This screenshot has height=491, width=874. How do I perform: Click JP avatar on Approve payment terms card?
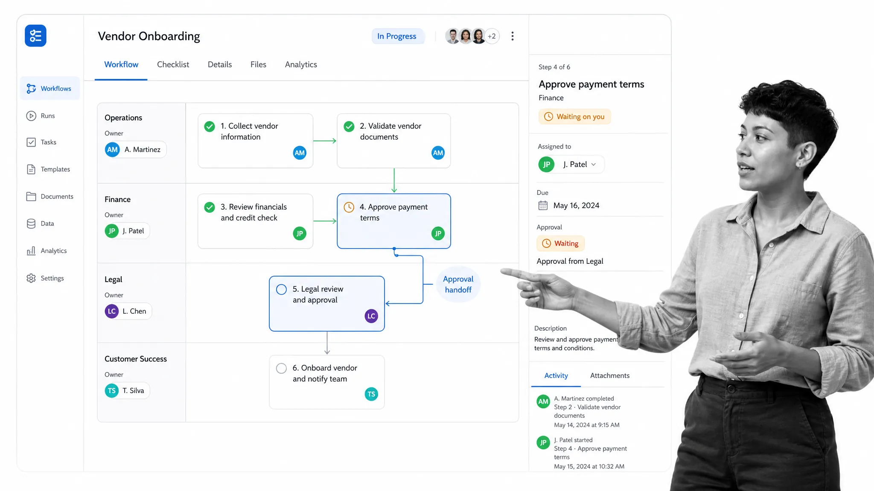tap(438, 233)
